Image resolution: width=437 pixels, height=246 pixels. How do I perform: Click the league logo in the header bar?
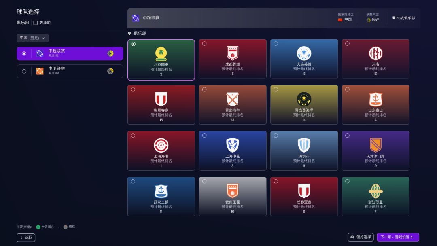click(x=136, y=18)
